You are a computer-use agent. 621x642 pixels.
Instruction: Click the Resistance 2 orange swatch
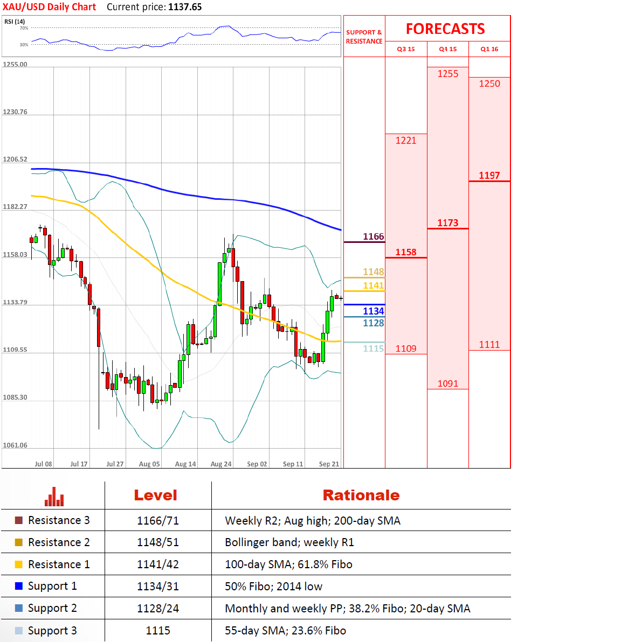[x=18, y=542]
